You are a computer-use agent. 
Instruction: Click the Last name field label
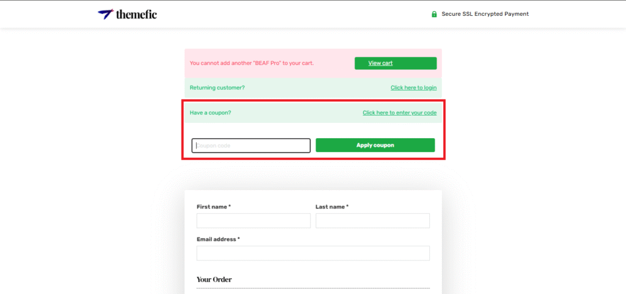pyautogui.click(x=332, y=207)
